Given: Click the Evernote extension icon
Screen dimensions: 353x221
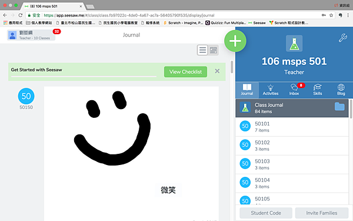Looking at the screenshot, I should click(x=340, y=15).
